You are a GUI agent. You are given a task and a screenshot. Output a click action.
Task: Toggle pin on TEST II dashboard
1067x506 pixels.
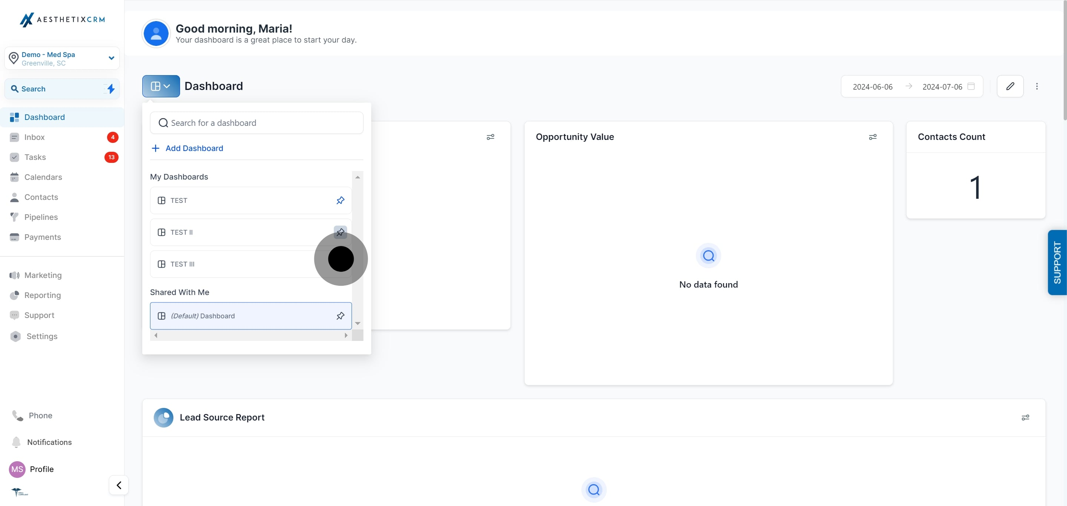coord(340,232)
